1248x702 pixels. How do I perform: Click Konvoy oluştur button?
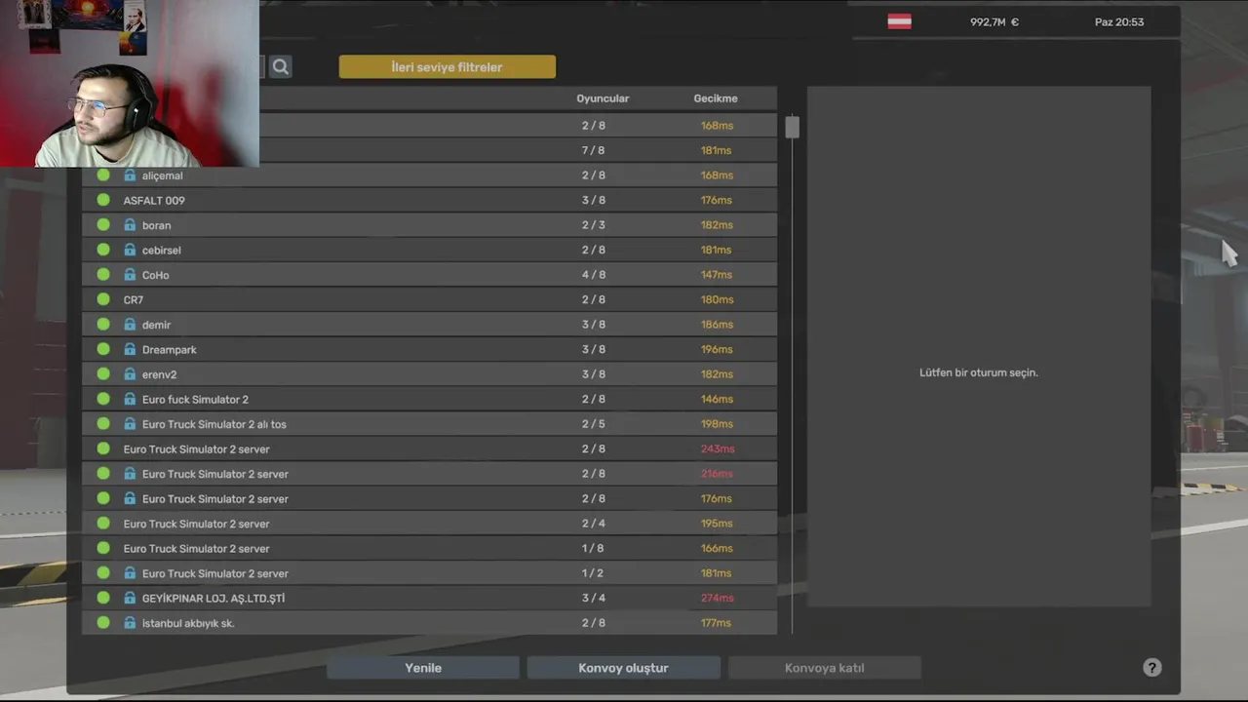(624, 668)
